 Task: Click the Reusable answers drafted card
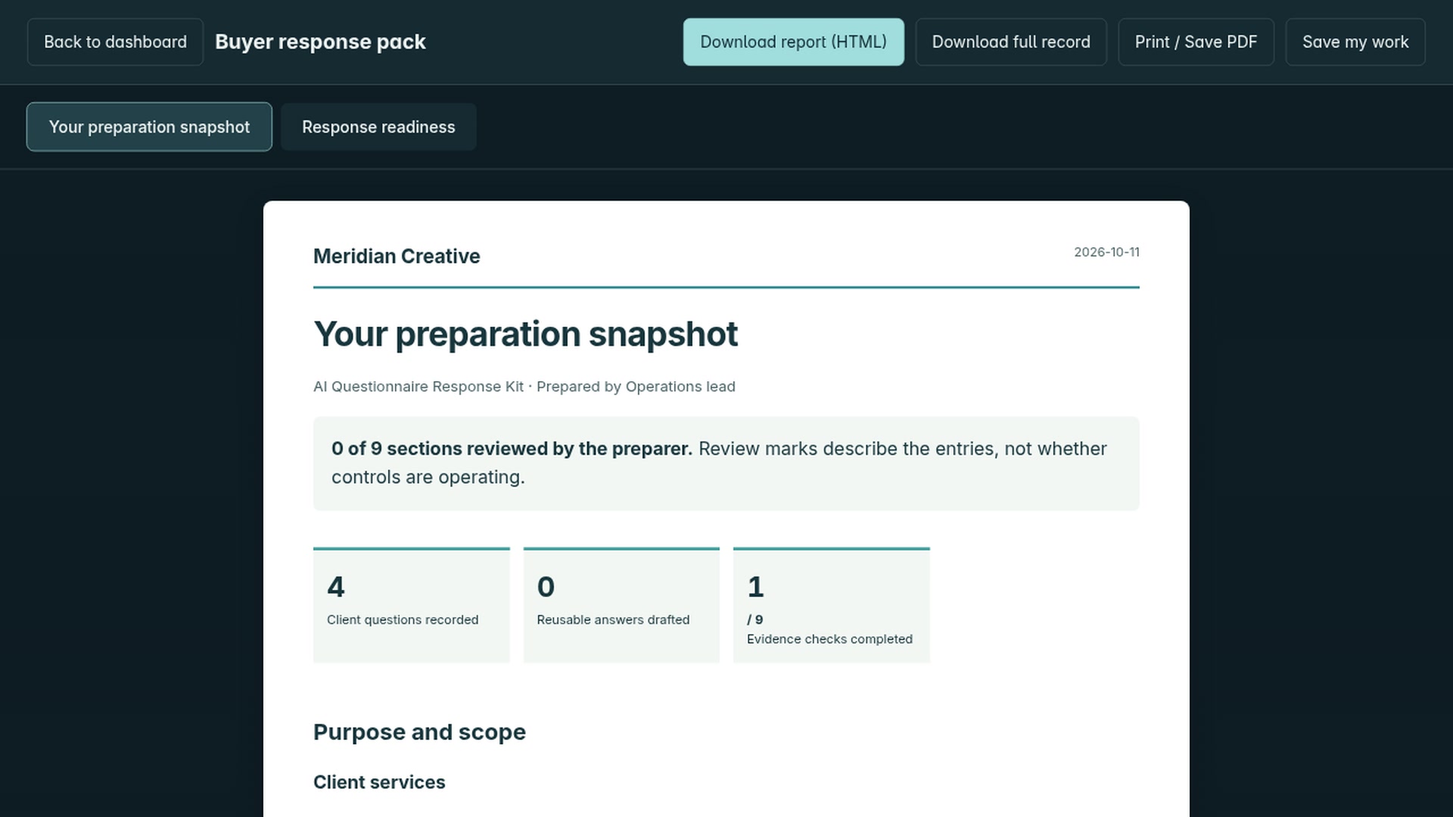click(x=621, y=605)
